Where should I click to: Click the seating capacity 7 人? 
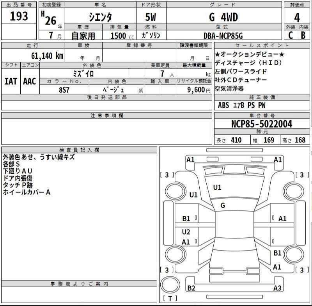point(167,74)
